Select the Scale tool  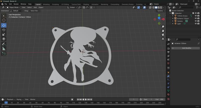(x=4, y=34)
